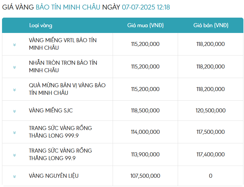This screenshot has height=187, width=244.
Task: Expand the RỒNG THĂNG LONG 99.9 chevron
Action: (x=14, y=155)
